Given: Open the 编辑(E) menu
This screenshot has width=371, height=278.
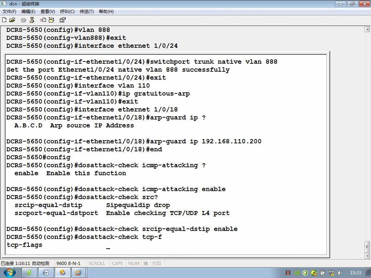Looking at the screenshot, I should [x=28, y=11].
